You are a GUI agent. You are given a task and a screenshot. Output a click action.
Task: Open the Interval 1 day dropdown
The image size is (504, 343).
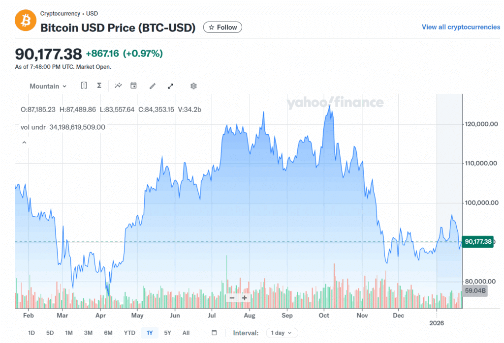282,333
